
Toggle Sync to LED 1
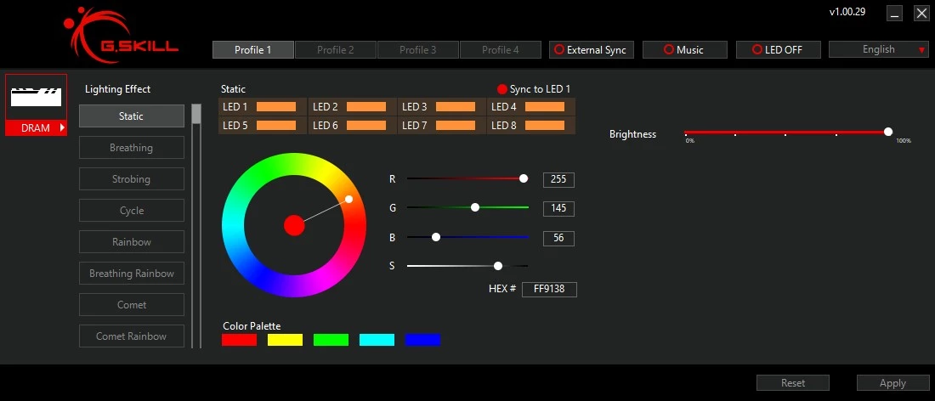[534, 89]
